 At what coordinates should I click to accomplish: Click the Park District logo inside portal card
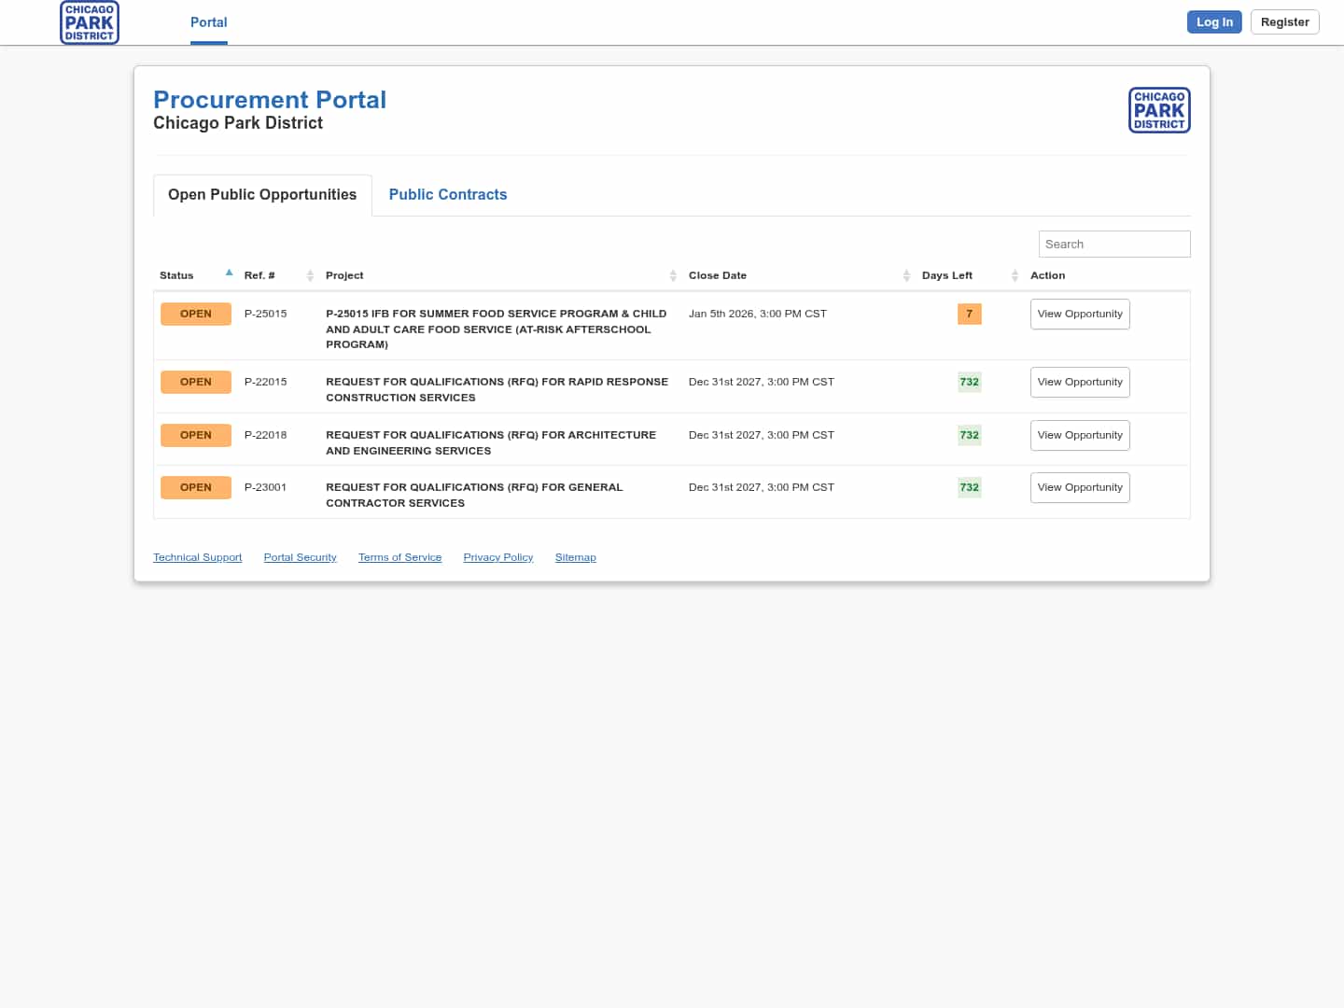click(x=1159, y=110)
